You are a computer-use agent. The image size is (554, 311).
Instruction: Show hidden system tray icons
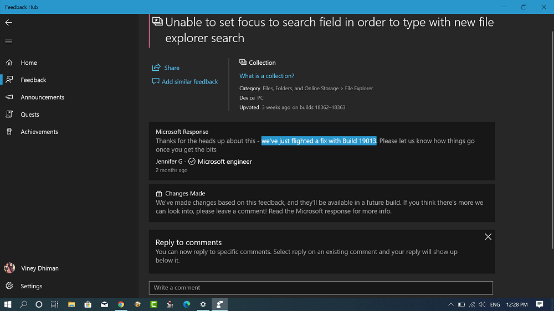click(451, 304)
